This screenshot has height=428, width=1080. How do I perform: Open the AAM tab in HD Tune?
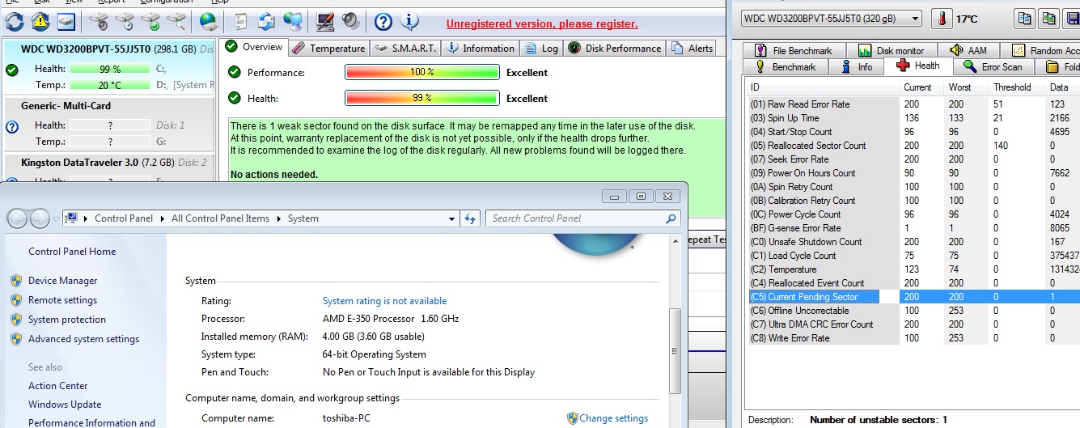coord(968,50)
